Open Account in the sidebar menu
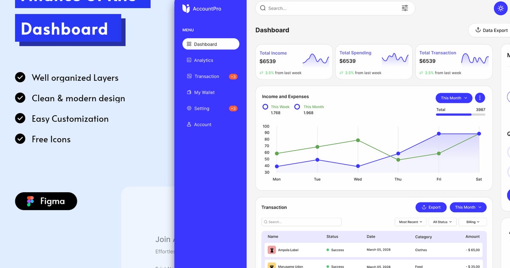This screenshot has width=510, height=268. [199, 125]
